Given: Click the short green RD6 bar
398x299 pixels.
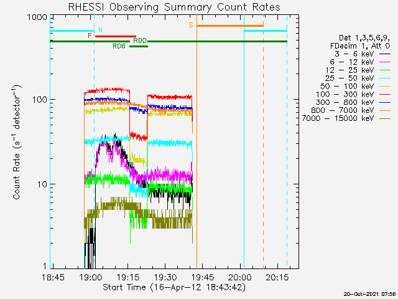Looking at the screenshot, I should point(139,46).
